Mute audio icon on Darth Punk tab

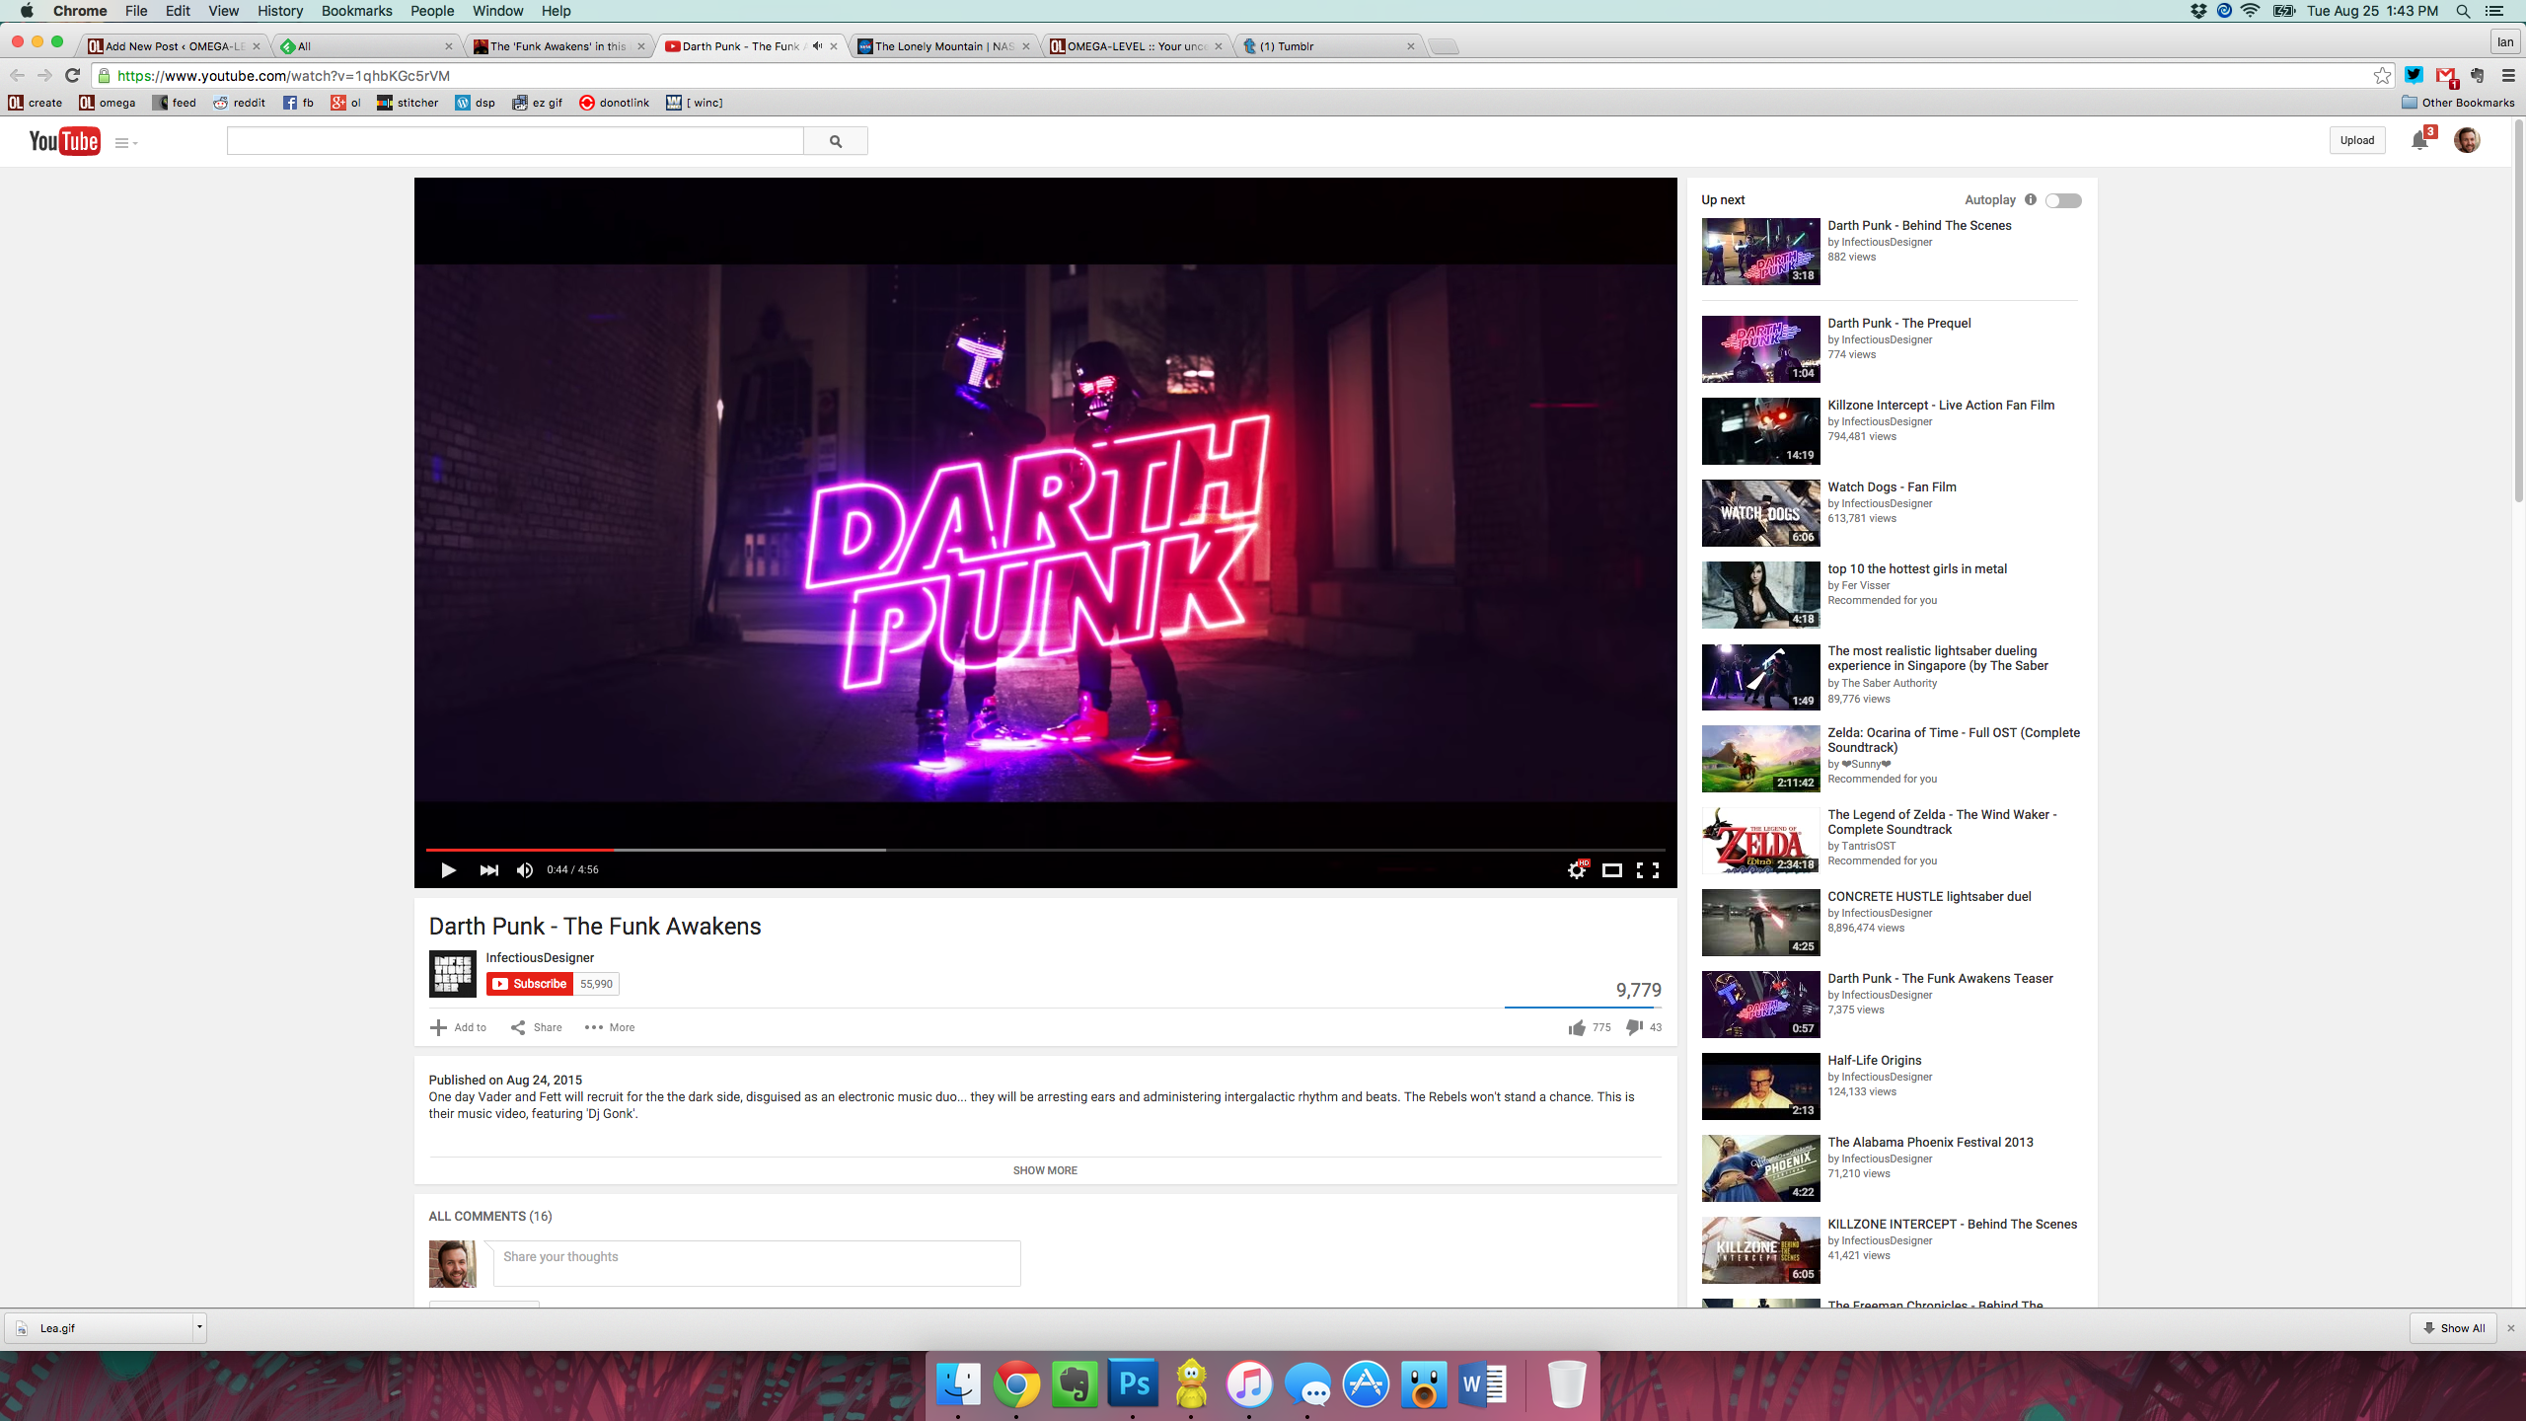click(817, 46)
